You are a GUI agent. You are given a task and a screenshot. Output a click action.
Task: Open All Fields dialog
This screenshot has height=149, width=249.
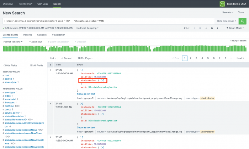pos(37,65)
